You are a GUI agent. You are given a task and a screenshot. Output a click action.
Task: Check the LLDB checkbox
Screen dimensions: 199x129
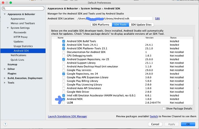tap(64, 103)
